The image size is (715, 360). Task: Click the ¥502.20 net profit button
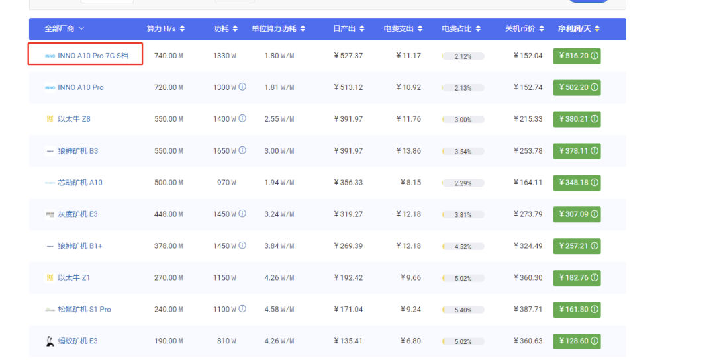click(577, 87)
